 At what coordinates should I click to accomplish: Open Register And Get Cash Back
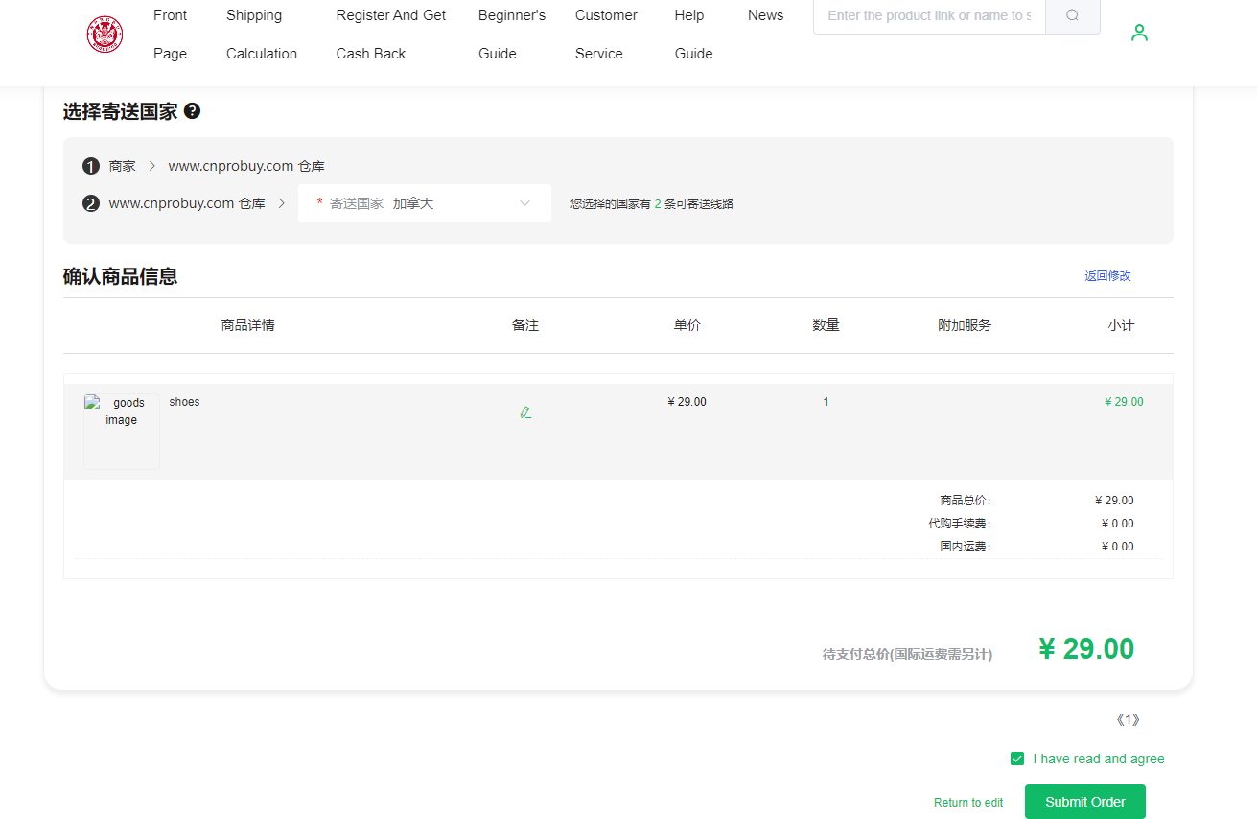pos(391,35)
